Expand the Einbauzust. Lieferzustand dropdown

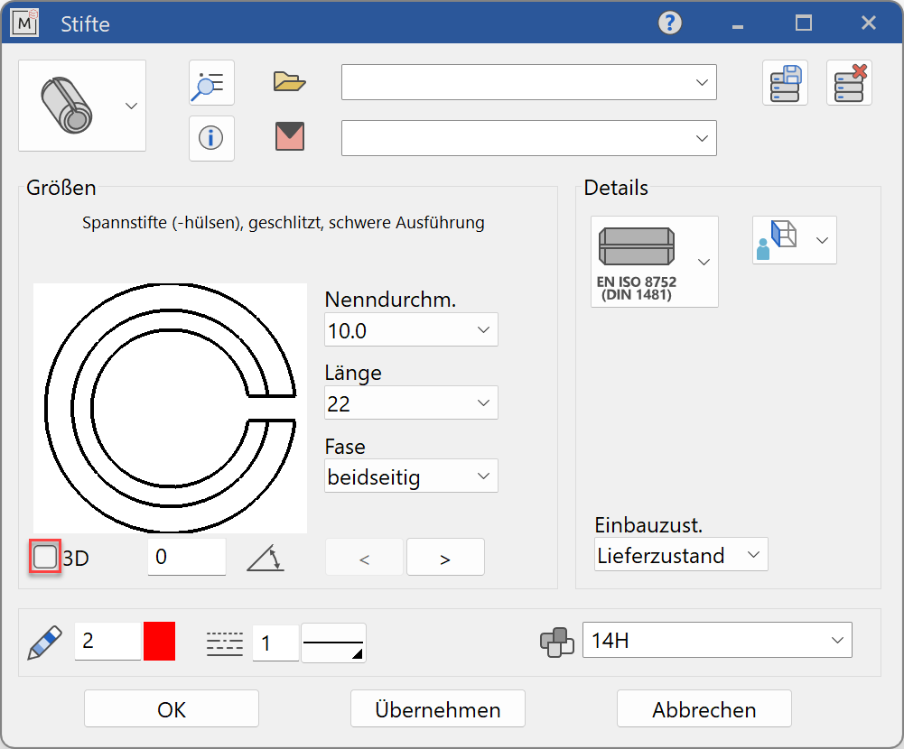coord(681,554)
